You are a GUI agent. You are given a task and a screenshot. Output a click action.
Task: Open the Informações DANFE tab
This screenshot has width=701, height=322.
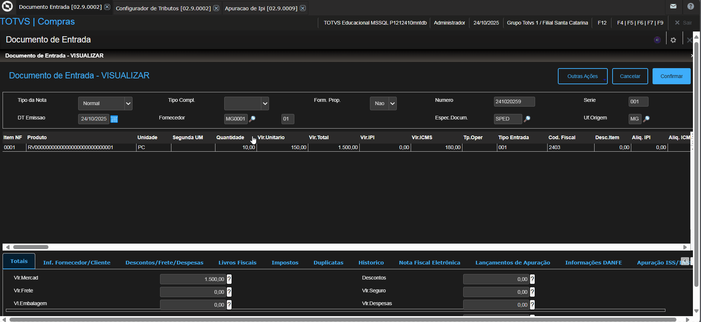(593, 263)
